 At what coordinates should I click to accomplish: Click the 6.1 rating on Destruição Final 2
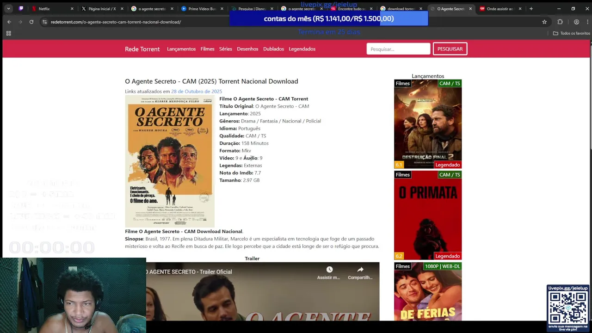coord(399,165)
